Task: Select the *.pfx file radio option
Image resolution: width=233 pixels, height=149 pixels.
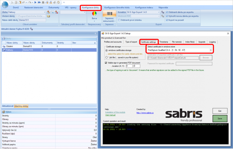Action: [107, 57]
